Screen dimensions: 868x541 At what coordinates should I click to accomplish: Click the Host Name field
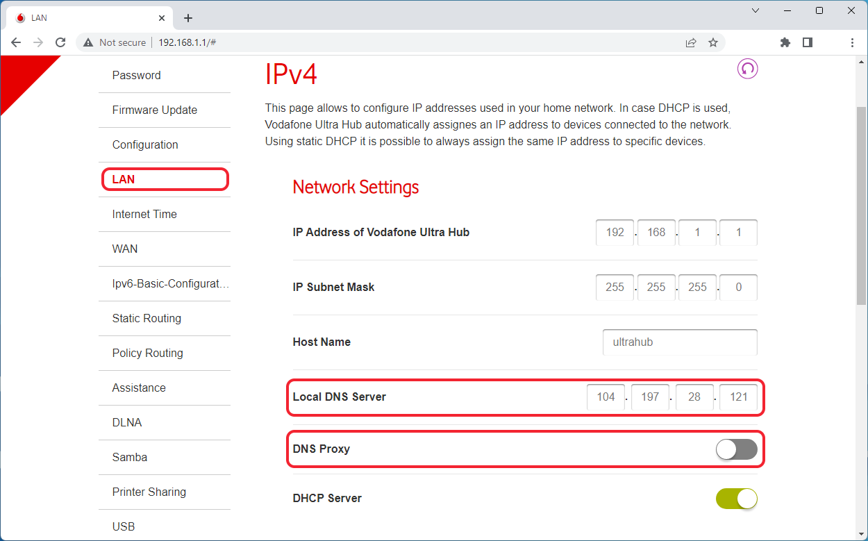point(680,342)
